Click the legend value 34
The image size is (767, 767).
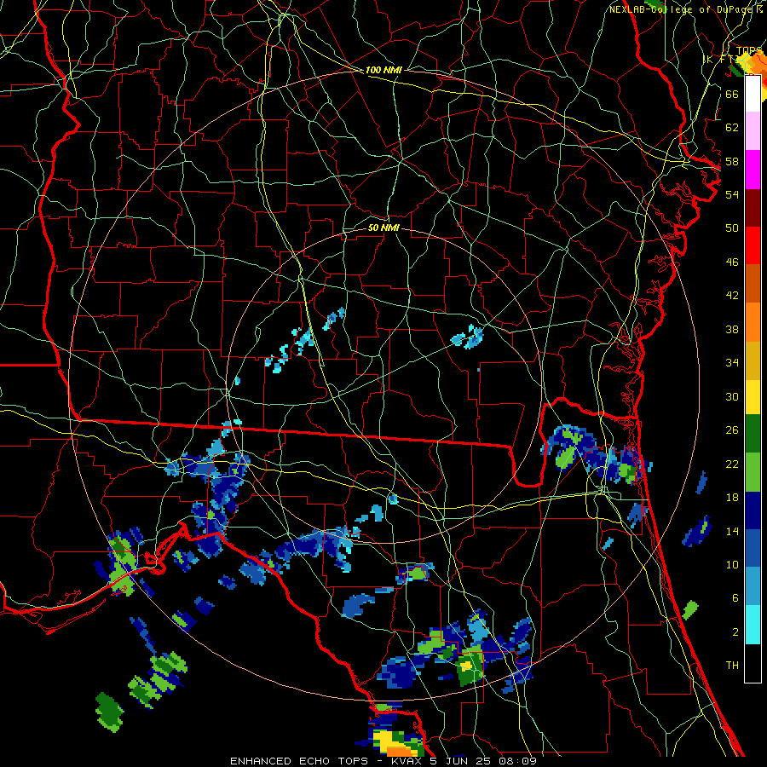[732, 363]
